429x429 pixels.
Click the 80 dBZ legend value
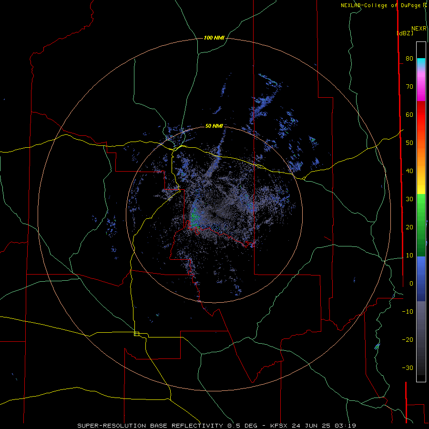pos(409,58)
